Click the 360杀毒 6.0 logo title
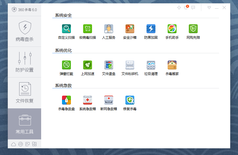 click(x=24, y=10)
